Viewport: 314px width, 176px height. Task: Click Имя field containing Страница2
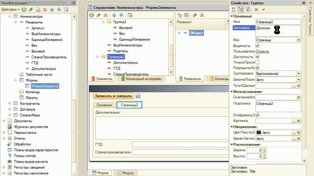tap(278, 22)
